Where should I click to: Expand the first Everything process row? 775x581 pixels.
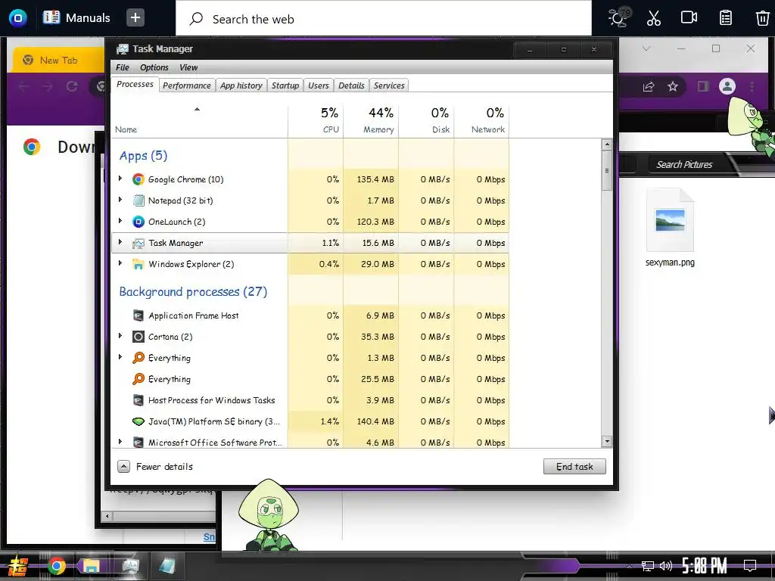point(120,358)
